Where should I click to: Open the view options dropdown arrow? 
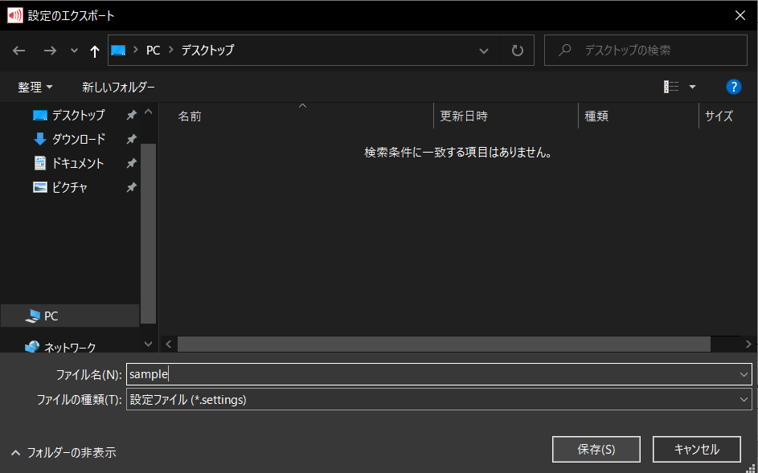(692, 87)
